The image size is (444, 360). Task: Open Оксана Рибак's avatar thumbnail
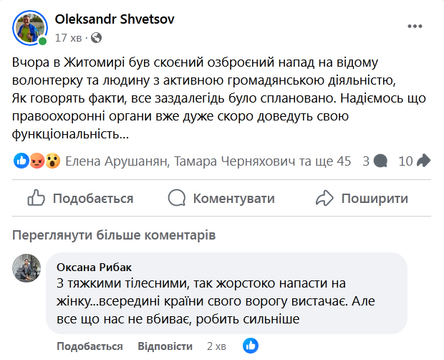click(x=26, y=269)
